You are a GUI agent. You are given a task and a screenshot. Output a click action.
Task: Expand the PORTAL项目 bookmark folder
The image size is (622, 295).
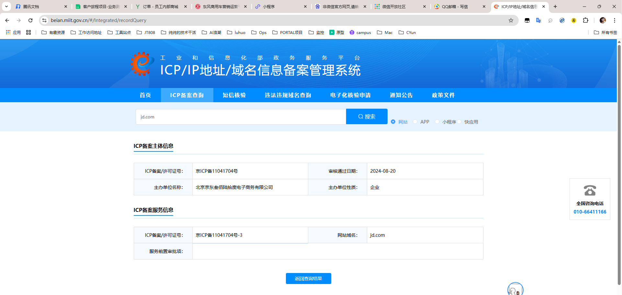click(x=288, y=32)
